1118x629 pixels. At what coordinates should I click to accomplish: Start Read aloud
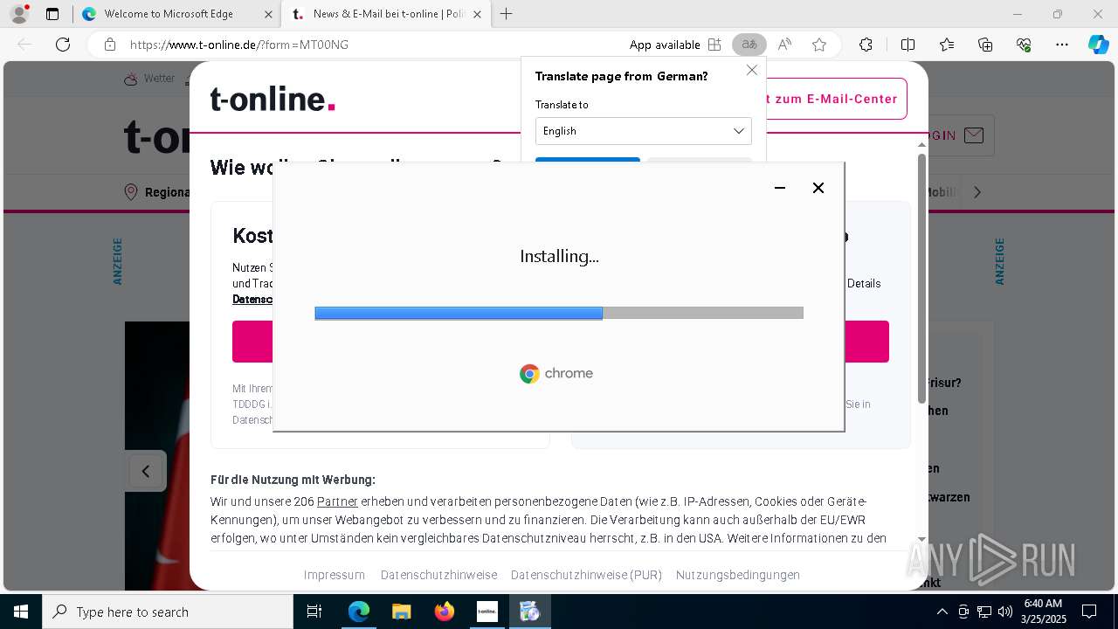(784, 45)
